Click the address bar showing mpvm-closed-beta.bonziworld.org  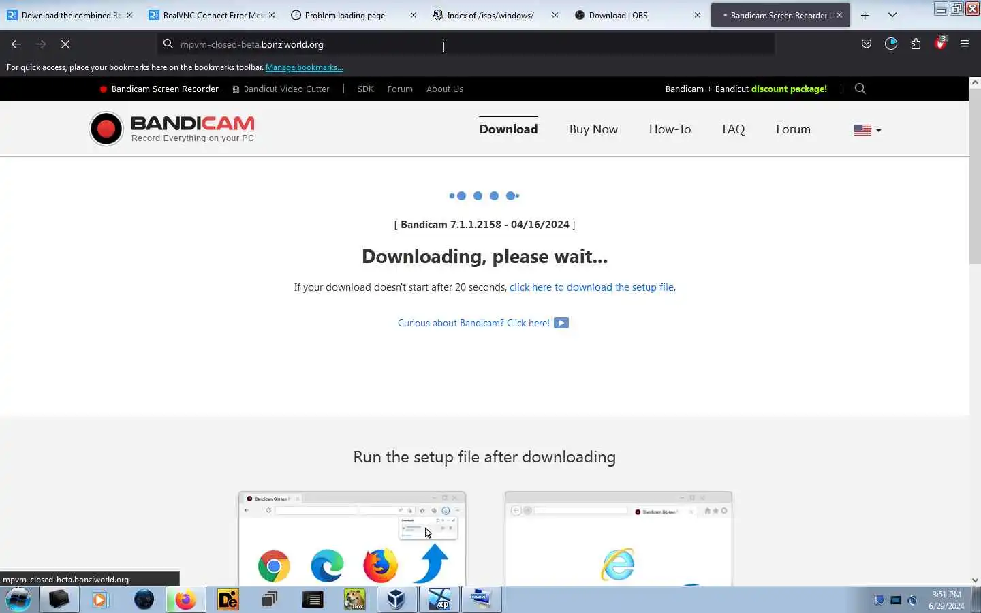466,44
